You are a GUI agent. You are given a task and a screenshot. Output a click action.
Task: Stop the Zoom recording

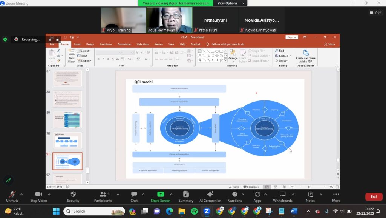pos(57,39)
